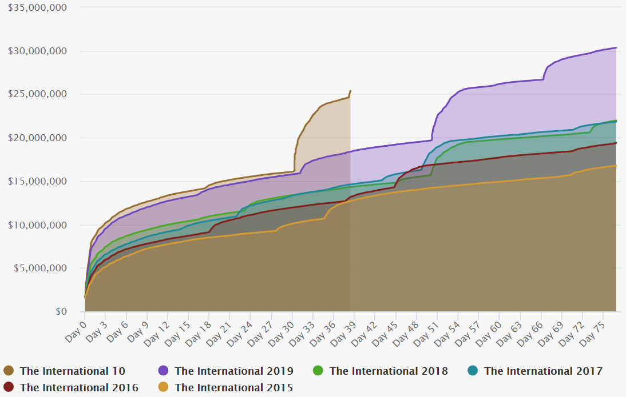Click the "Day 6" x-axis label
Viewport: 626px width, 397px height.
click(117, 331)
